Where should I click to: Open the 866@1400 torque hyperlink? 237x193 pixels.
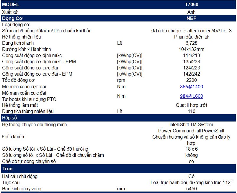tap(191, 86)
